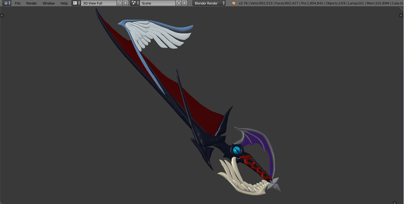This screenshot has width=404, height=204.
Task: Open the Info editor type selector
Action: coord(7,3)
